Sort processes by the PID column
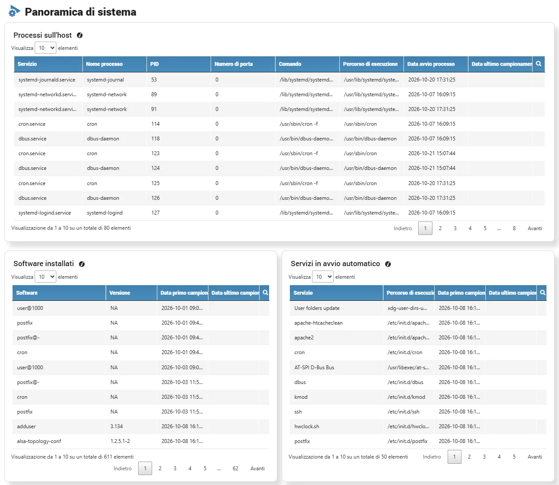 tap(179, 64)
